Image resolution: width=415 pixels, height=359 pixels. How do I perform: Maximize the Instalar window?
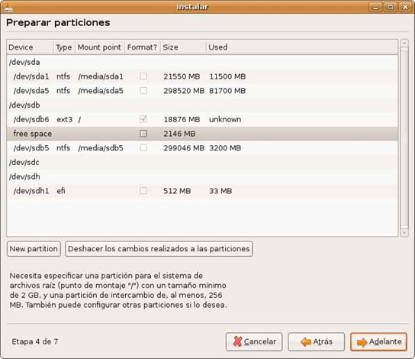(390, 7)
